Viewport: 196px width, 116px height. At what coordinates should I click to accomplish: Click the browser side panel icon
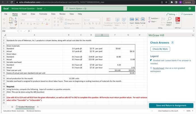[x=176, y=2]
